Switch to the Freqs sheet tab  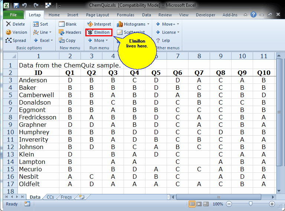pyautogui.click(x=66, y=197)
